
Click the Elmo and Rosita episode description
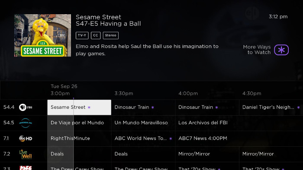147,50
